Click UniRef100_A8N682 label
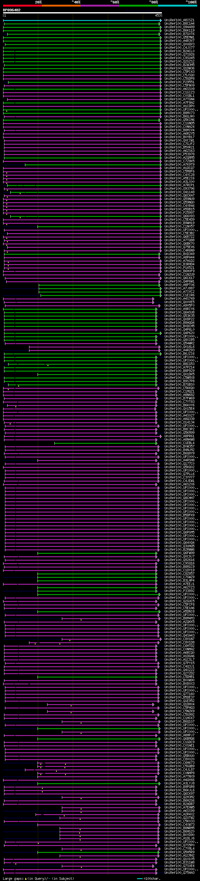 [179, 395]
